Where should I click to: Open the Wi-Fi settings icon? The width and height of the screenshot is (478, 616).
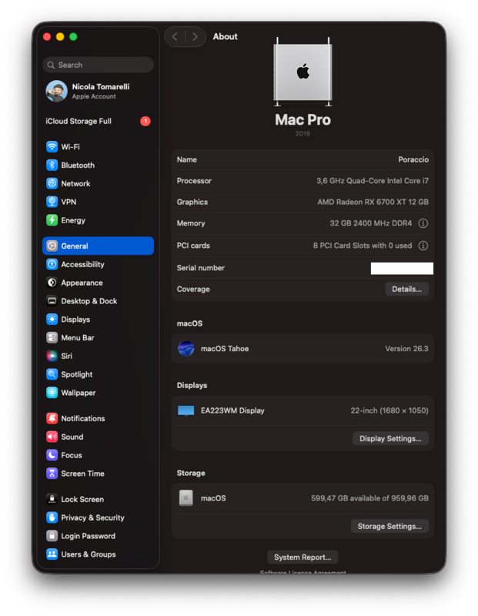(x=52, y=146)
